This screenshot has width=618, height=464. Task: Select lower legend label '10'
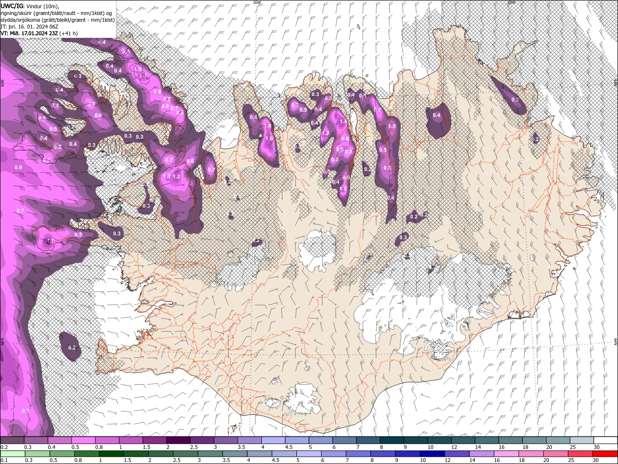(x=422, y=460)
